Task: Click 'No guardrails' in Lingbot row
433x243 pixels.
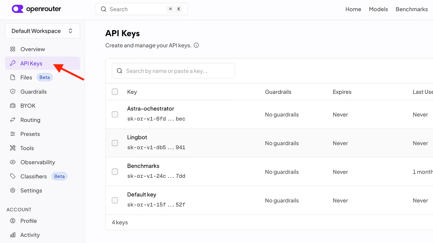Action: pos(282,143)
